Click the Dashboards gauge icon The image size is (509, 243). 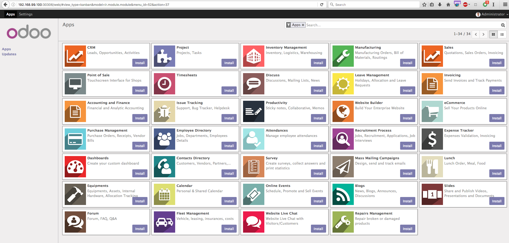(x=75, y=167)
